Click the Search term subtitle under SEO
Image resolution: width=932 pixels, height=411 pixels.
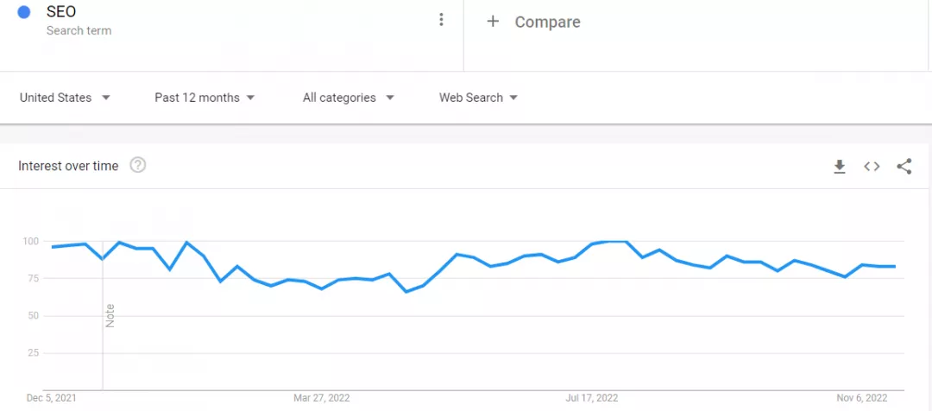click(79, 30)
